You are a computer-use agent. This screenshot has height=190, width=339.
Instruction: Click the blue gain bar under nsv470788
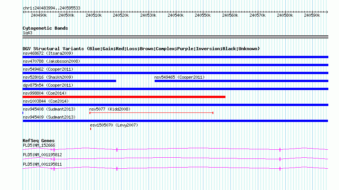point(175,65)
